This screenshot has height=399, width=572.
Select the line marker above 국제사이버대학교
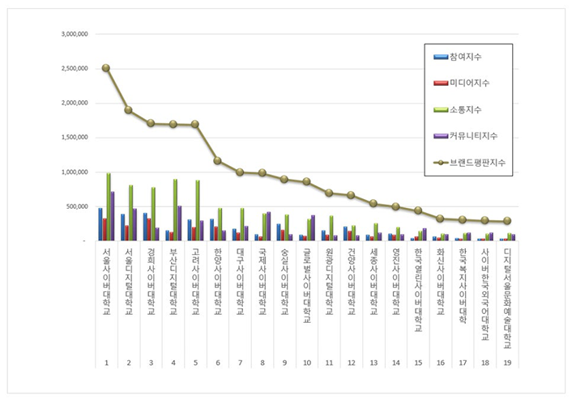click(x=262, y=172)
